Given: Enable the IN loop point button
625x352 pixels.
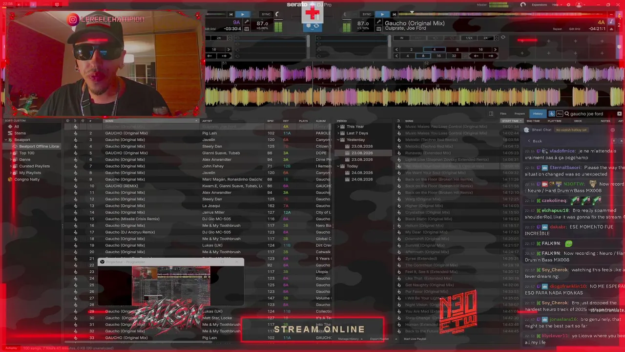Looking at the screenshot, I should coord(402,38).
